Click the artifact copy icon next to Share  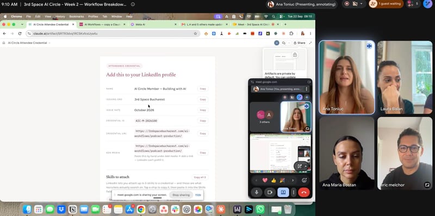point(283,43)
